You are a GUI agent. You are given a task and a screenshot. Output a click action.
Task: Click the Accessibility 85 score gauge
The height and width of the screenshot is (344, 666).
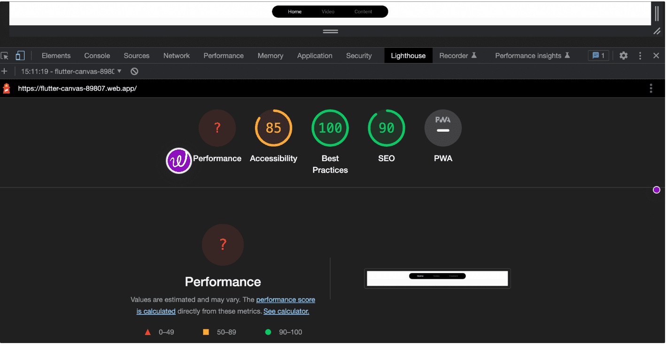click(x=273, y=127)
